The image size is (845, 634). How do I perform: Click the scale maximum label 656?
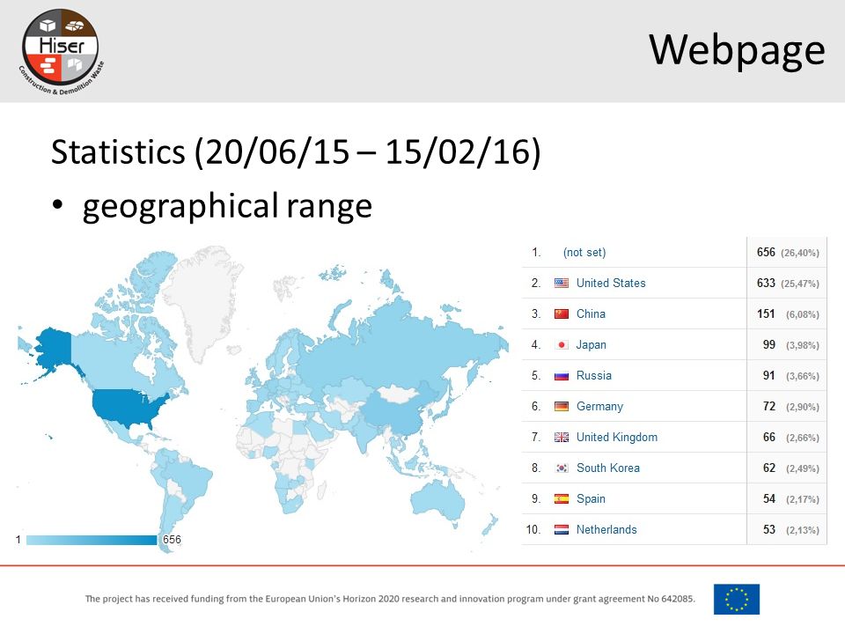(x=172, y=540)
